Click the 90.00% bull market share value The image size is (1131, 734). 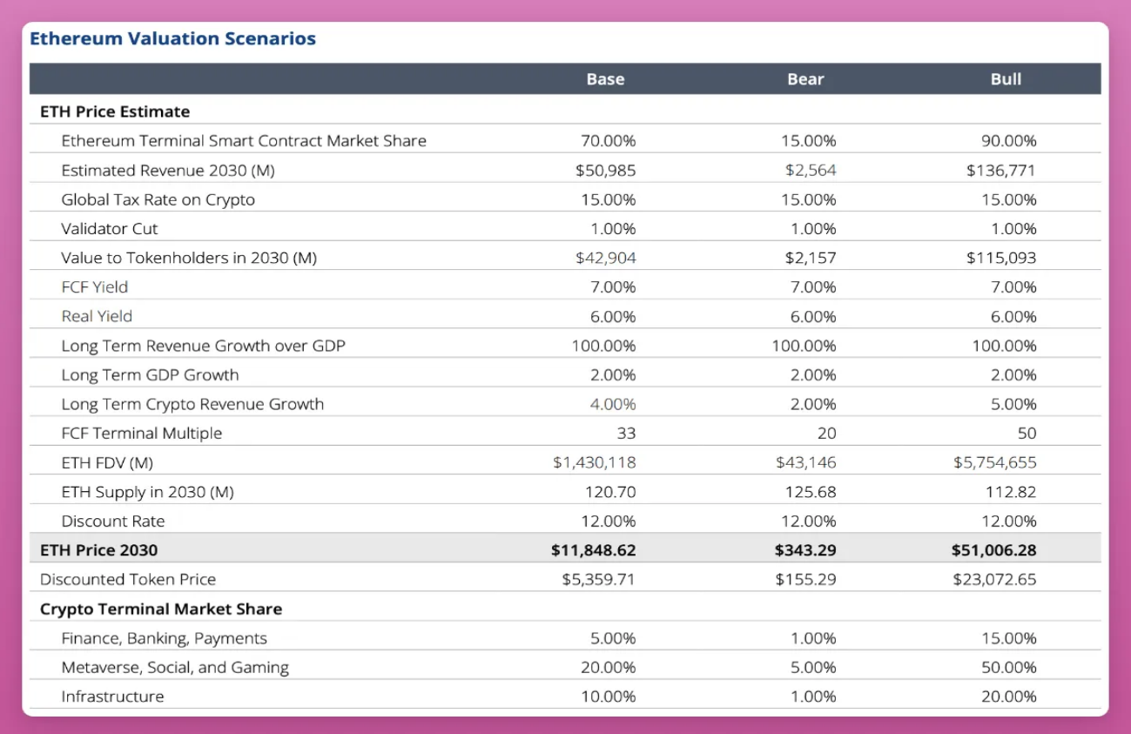point(1008,141)
